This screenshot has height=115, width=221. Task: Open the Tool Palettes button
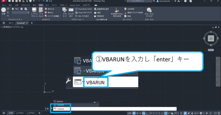click(x=41, y=12)
